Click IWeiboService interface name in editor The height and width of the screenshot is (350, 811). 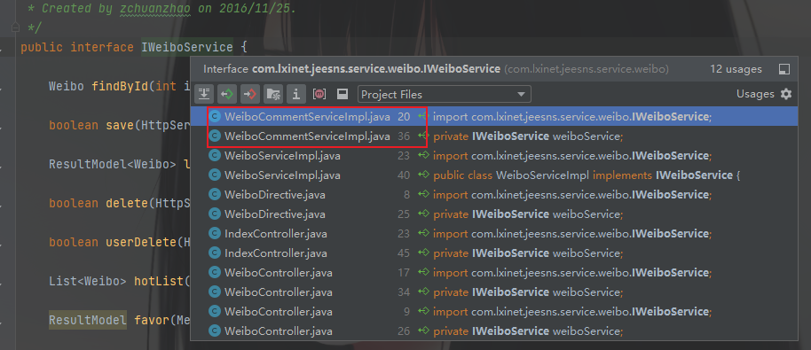pos(187,48)
